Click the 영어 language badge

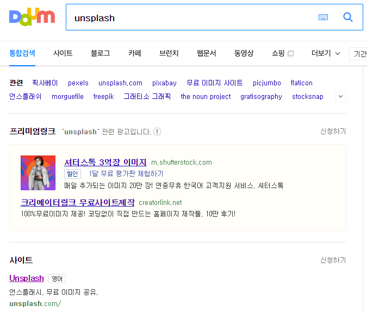click(57, 278)
